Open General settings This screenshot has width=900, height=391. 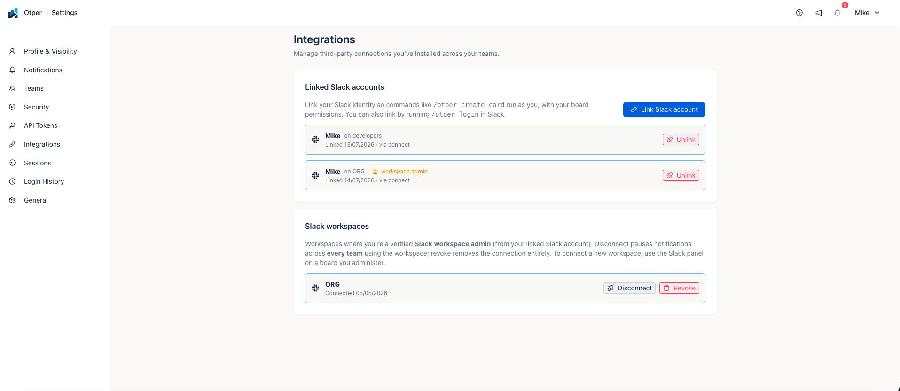[x=36, y=200]
